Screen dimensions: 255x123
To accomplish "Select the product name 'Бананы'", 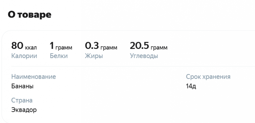I will tap(22, 86).
